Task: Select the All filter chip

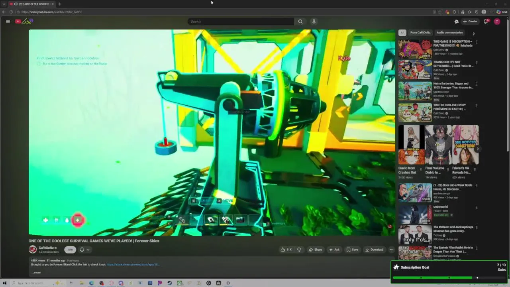Action: [x=402, y=33]
